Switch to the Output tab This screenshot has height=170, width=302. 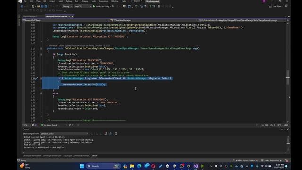(x=93, y=156)
